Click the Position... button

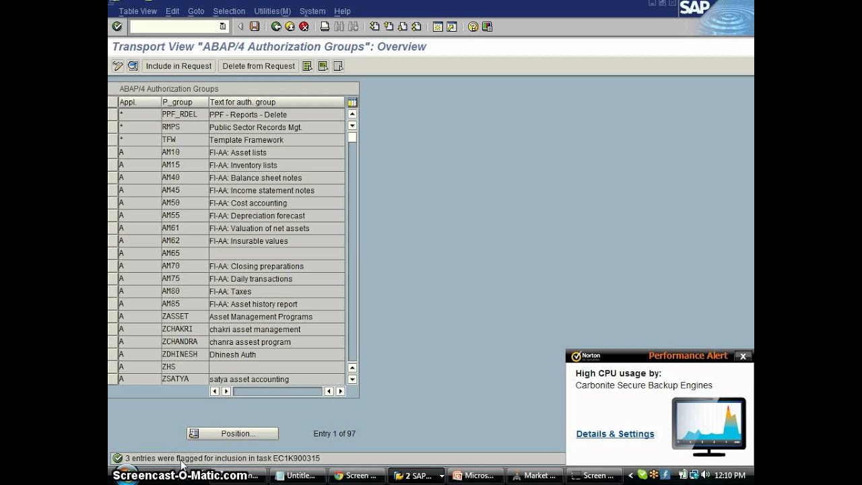coord(232,434)
